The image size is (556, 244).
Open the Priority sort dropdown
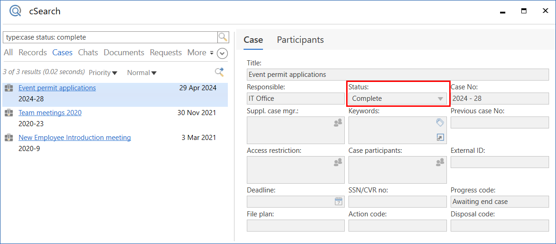point(103,73)
